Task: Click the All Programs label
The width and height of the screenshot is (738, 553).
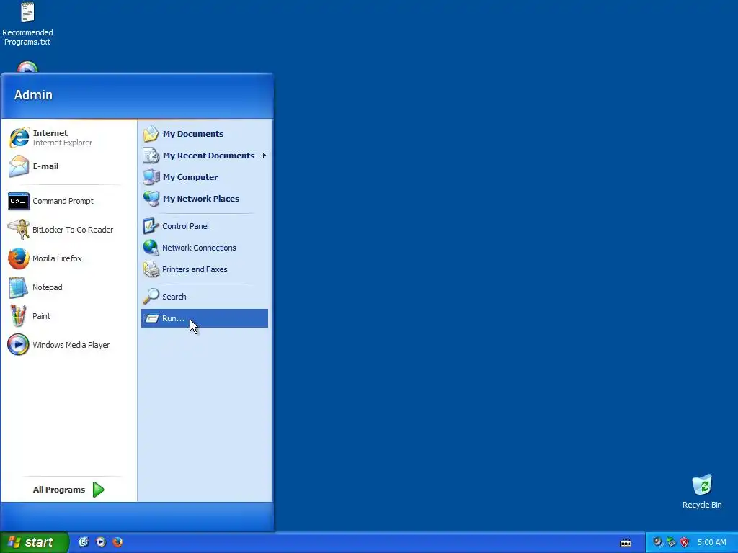Action: 59,490
